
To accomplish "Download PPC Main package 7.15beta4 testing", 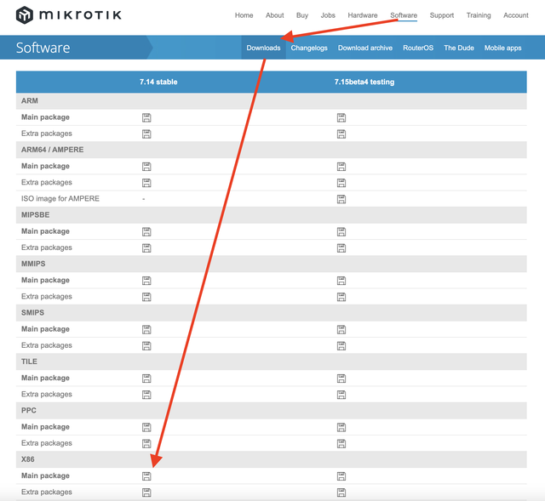I will [341, 427].
